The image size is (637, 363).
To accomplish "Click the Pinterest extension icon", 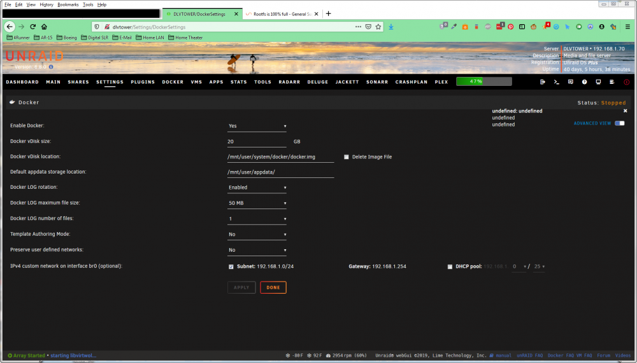I will [511, 27].
